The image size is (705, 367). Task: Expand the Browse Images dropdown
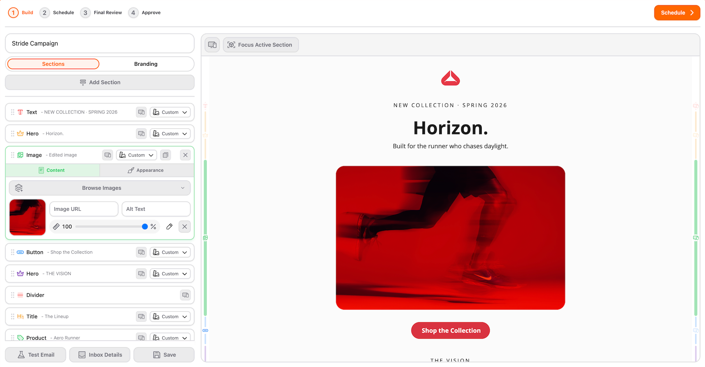100,188
